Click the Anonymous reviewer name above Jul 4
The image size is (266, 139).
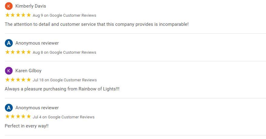pyautogui.click(x=37, y=108)
